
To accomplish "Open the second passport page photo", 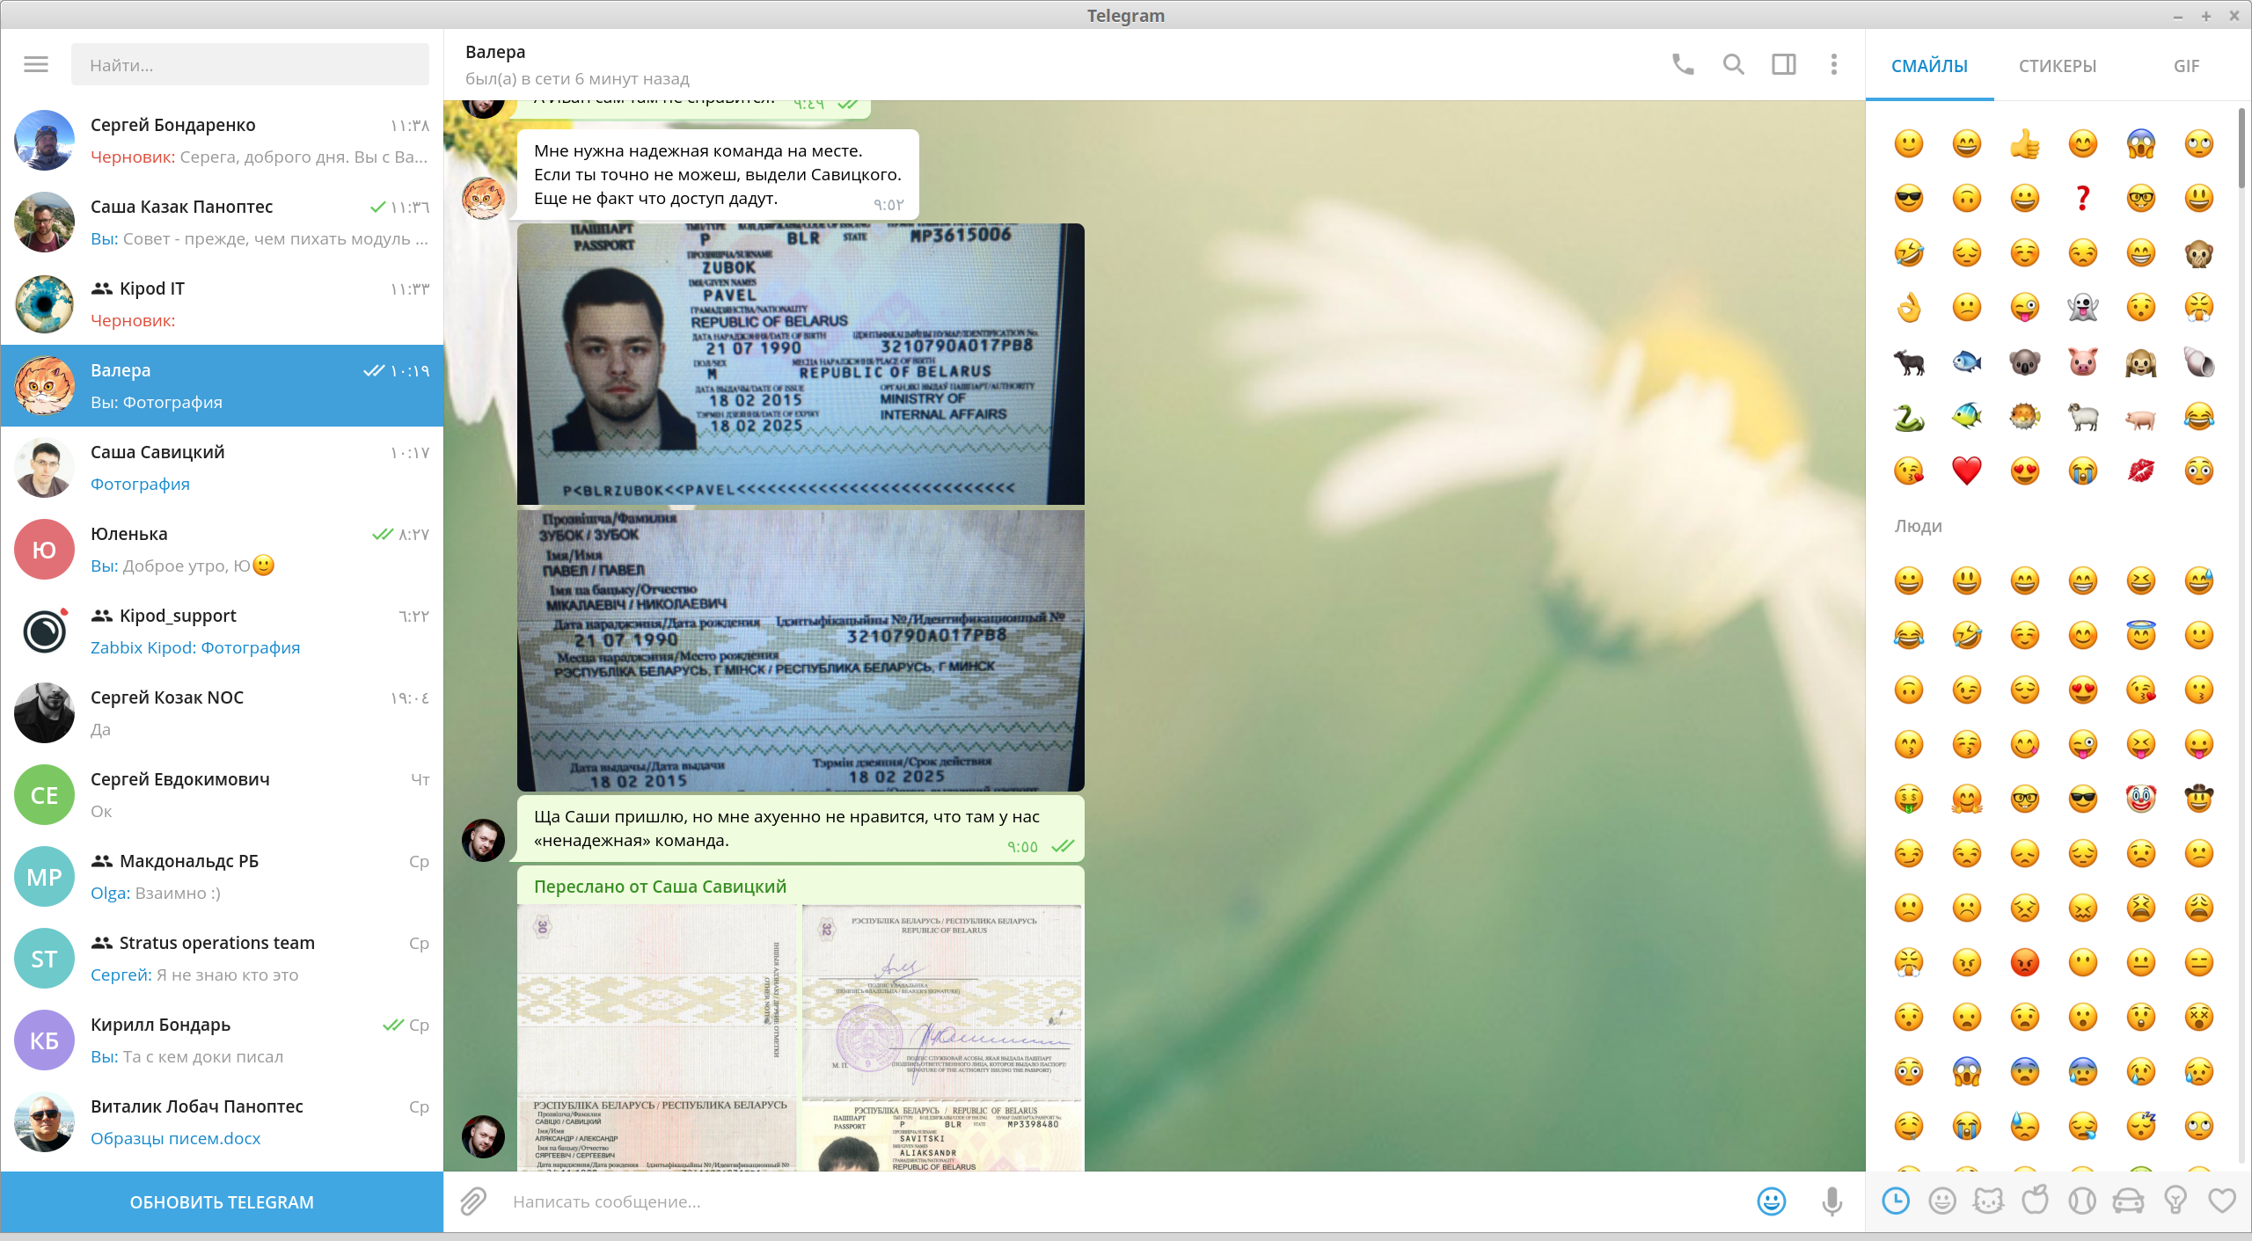I will tap(801, 650).
